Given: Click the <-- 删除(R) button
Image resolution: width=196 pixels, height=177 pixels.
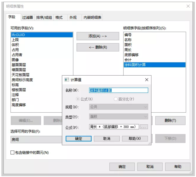Looking at the screenshot, I should (98, 47).
